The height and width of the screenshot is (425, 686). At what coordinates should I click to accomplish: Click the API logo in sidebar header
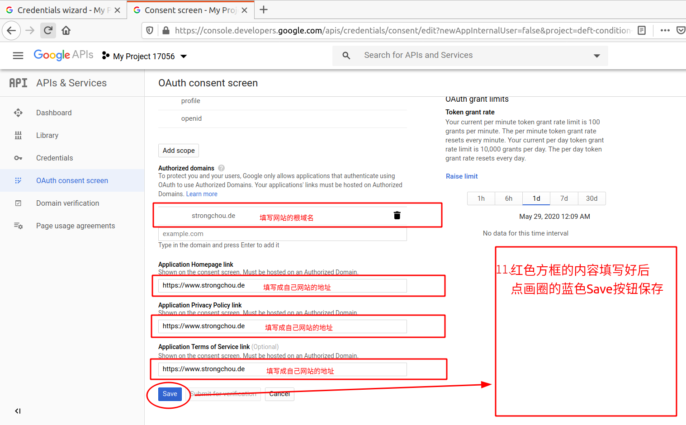pos(19,83)
